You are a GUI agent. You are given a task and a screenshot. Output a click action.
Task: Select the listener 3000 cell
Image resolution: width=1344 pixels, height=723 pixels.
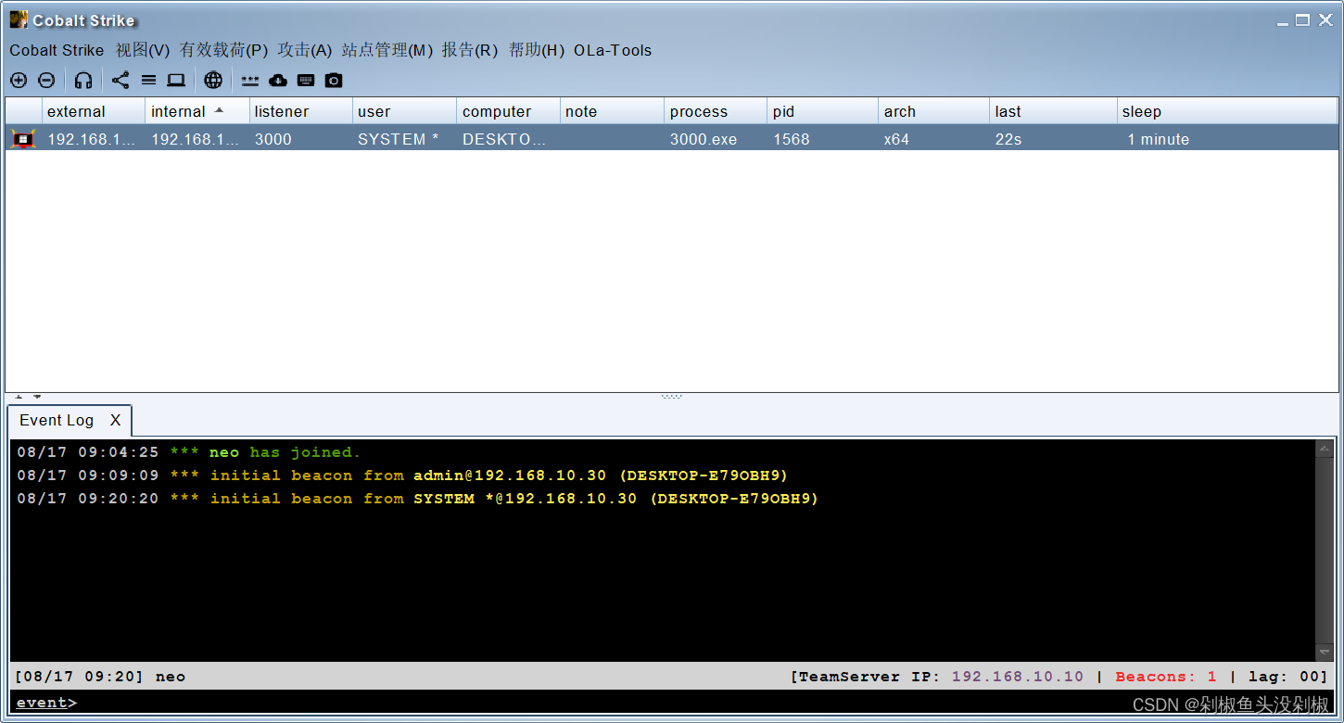pyautogui.click(x=300, y=139)
